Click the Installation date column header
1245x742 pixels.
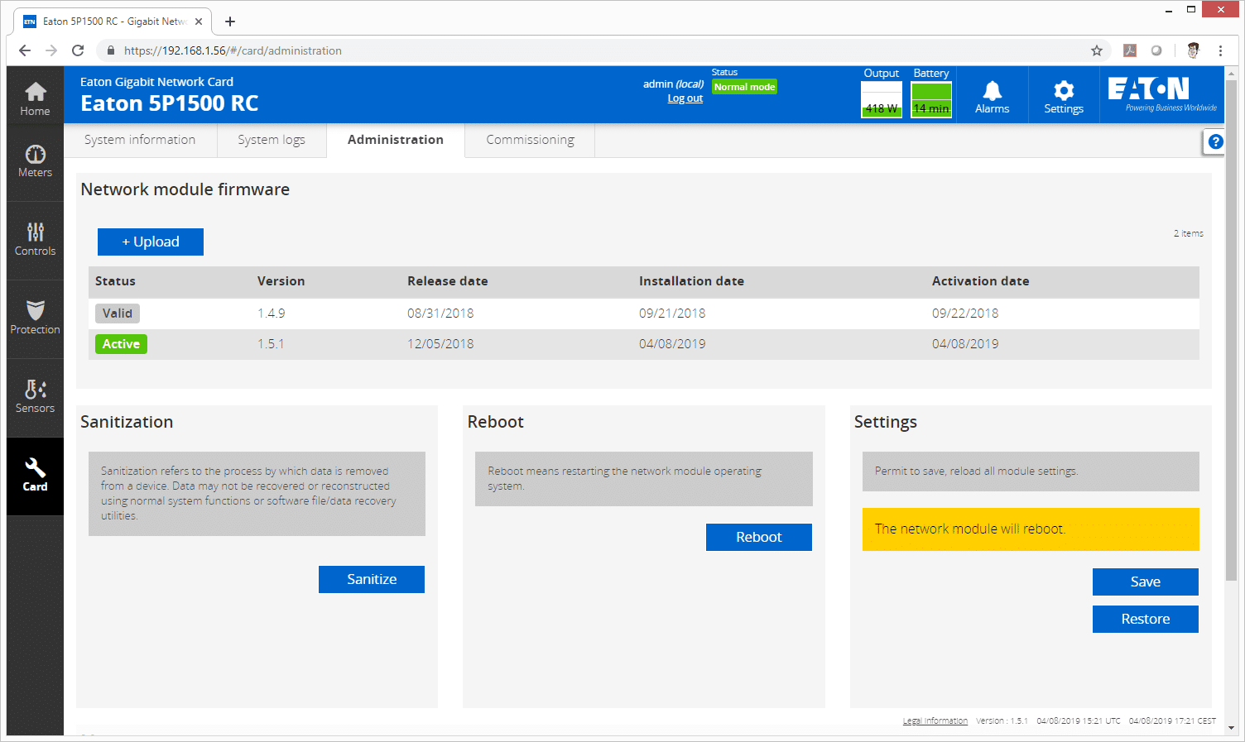pyautogui.click(x=691, y=281)
